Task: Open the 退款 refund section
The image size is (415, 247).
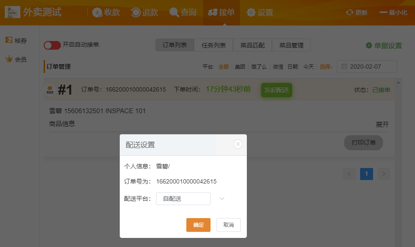Action: (x=136, y=13)
